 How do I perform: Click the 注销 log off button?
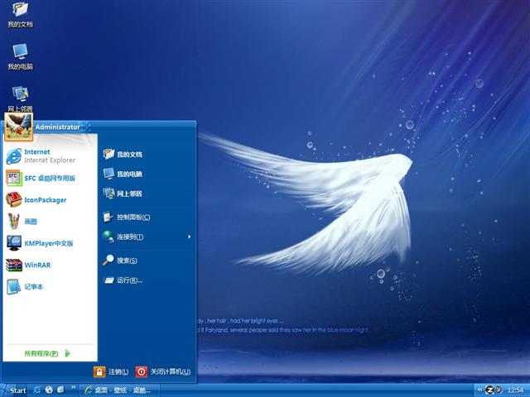point(111,372)
